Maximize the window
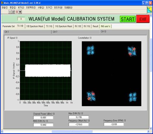Viewport: 153px width, 134px height. coord(147,3)
